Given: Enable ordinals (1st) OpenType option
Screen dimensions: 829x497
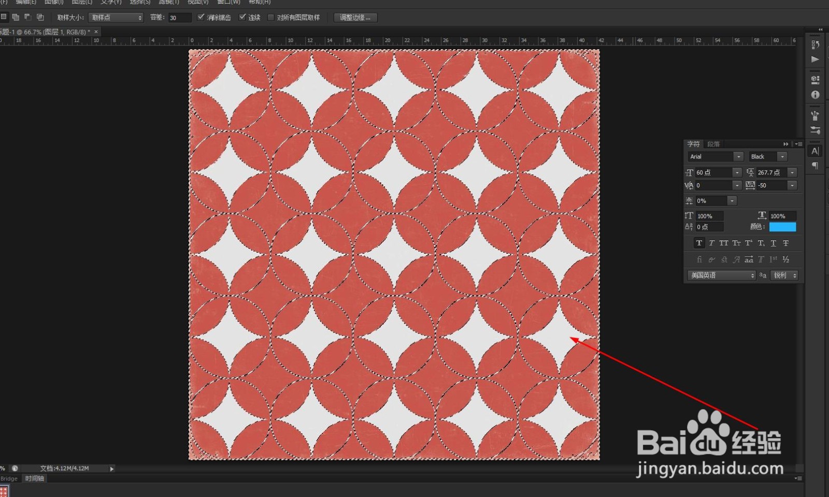Looking at the screenshot, I should 774,259.
